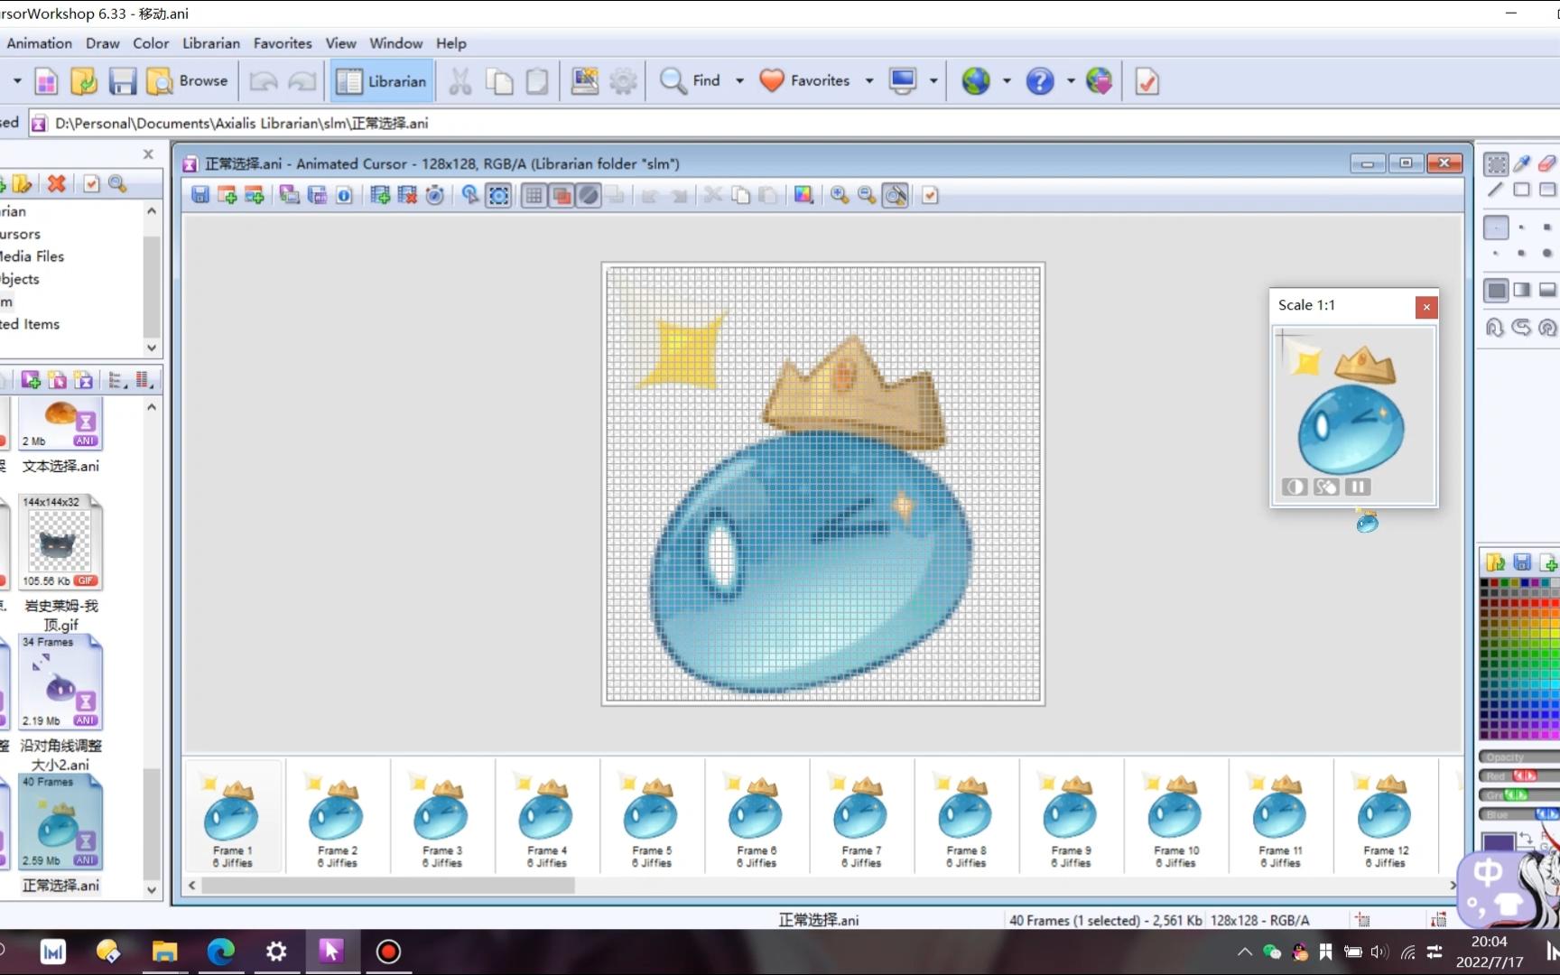Click the add new frame filmstrip icon
This screenshot has height=975, width=1560.
pos(380,195)
